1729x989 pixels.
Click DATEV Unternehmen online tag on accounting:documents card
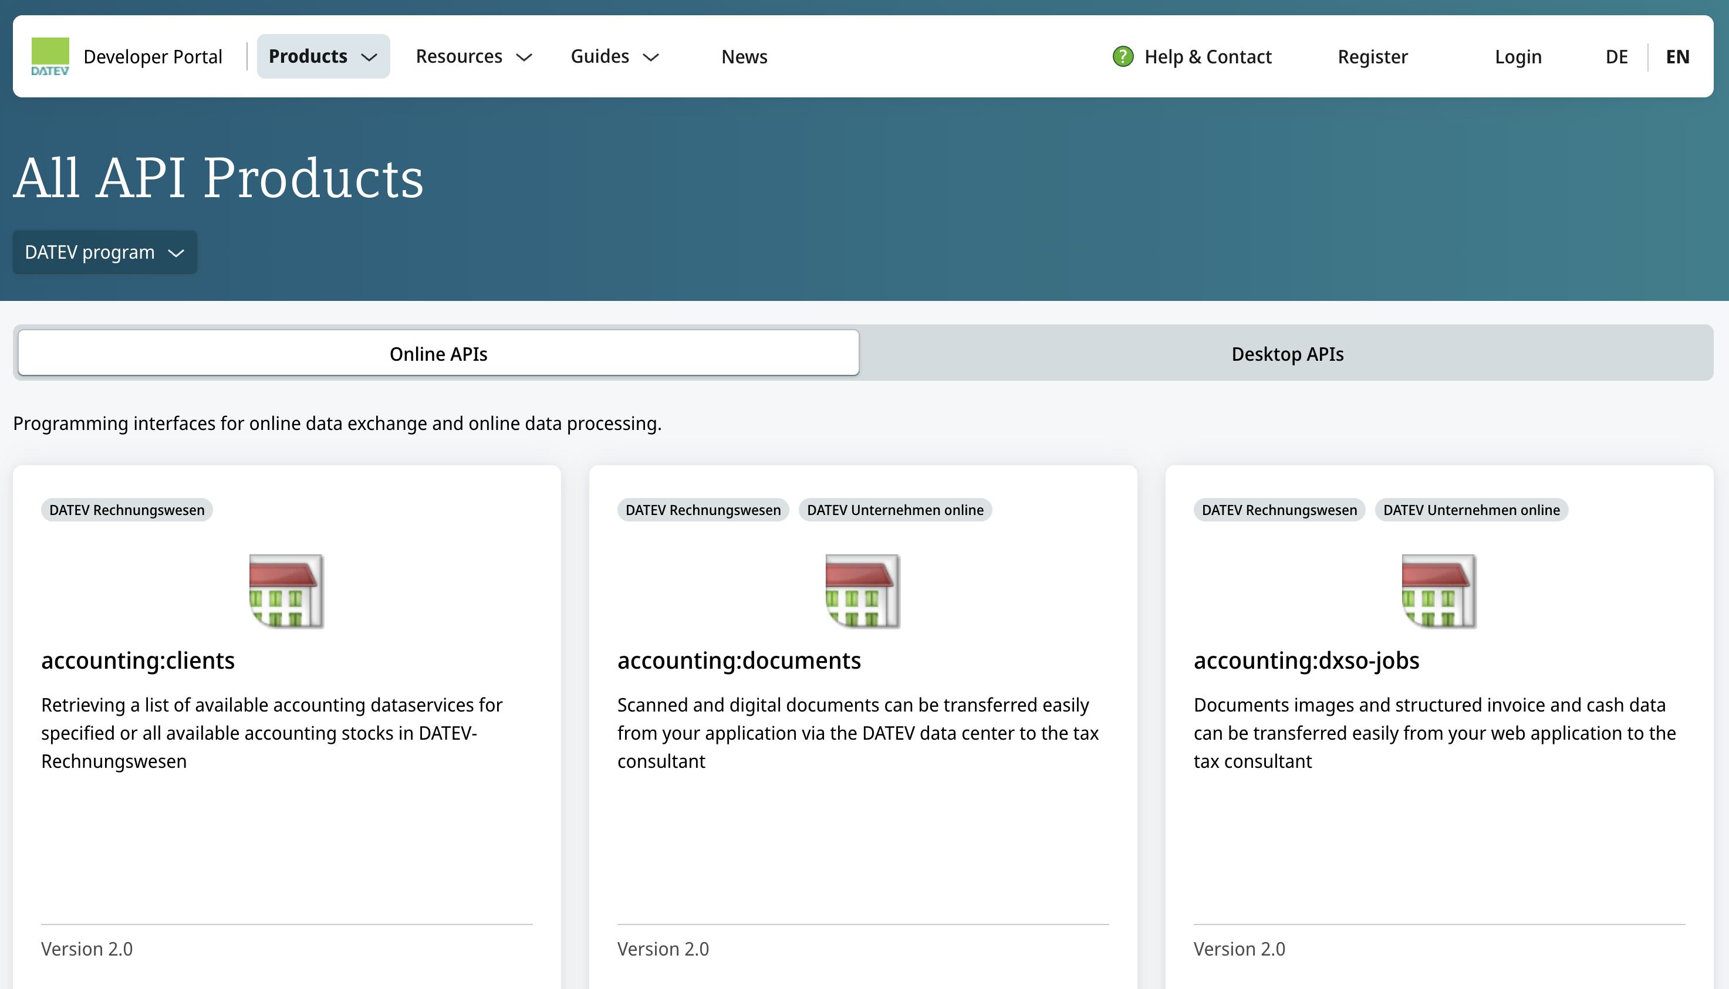click(x=895, y=509)
